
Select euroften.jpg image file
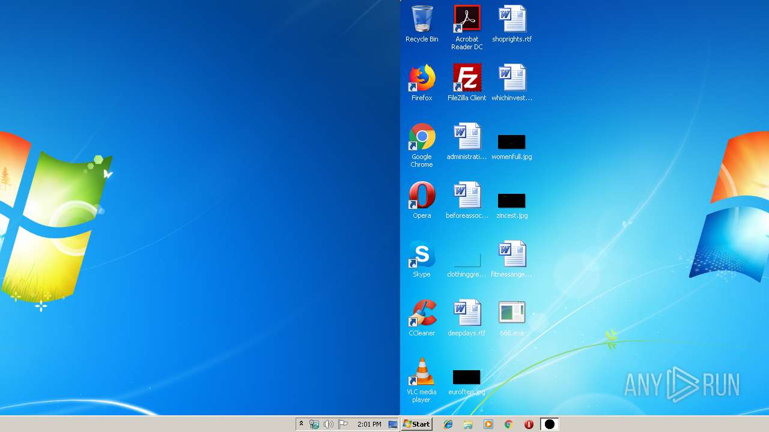[467, 382]
